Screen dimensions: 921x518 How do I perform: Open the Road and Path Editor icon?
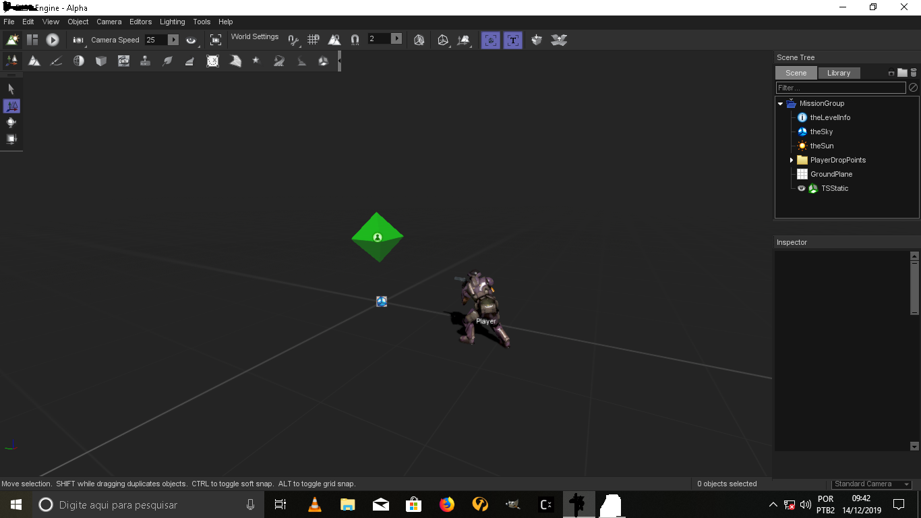(x=278, y=61)
